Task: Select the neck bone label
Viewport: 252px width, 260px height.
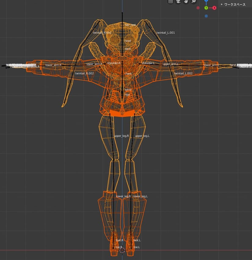Action: coord(127,49)
